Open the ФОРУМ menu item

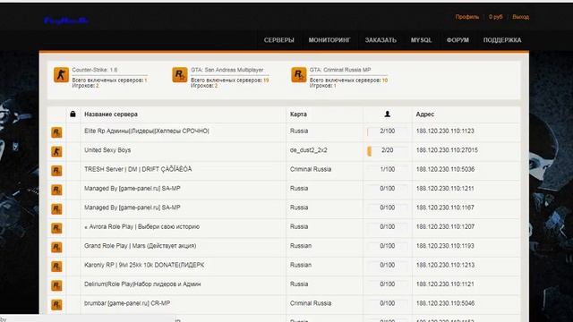(458, 40)
